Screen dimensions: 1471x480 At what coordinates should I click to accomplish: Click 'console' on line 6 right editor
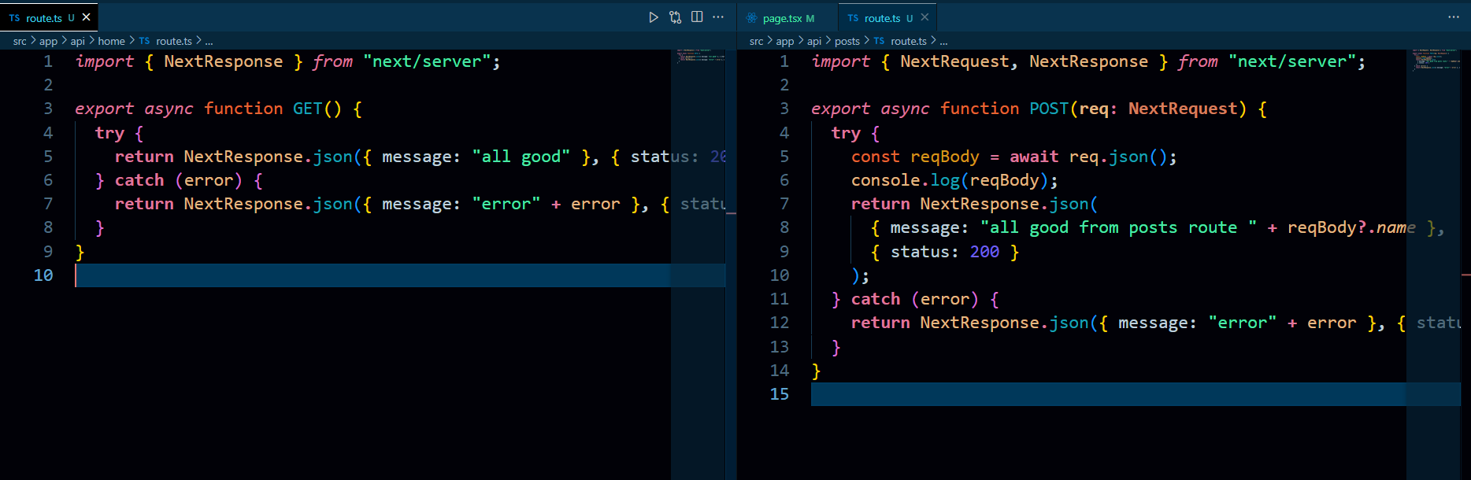pos(885,180)
